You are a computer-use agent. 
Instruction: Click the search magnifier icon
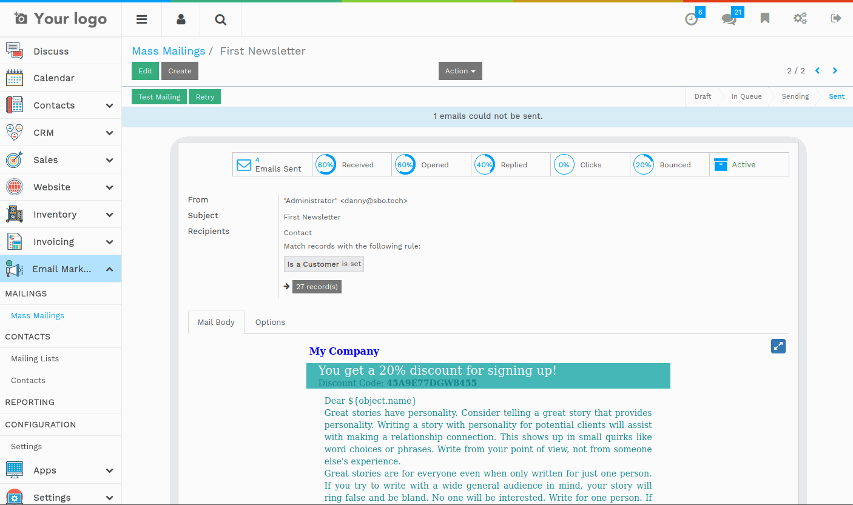tap(220, 19)
